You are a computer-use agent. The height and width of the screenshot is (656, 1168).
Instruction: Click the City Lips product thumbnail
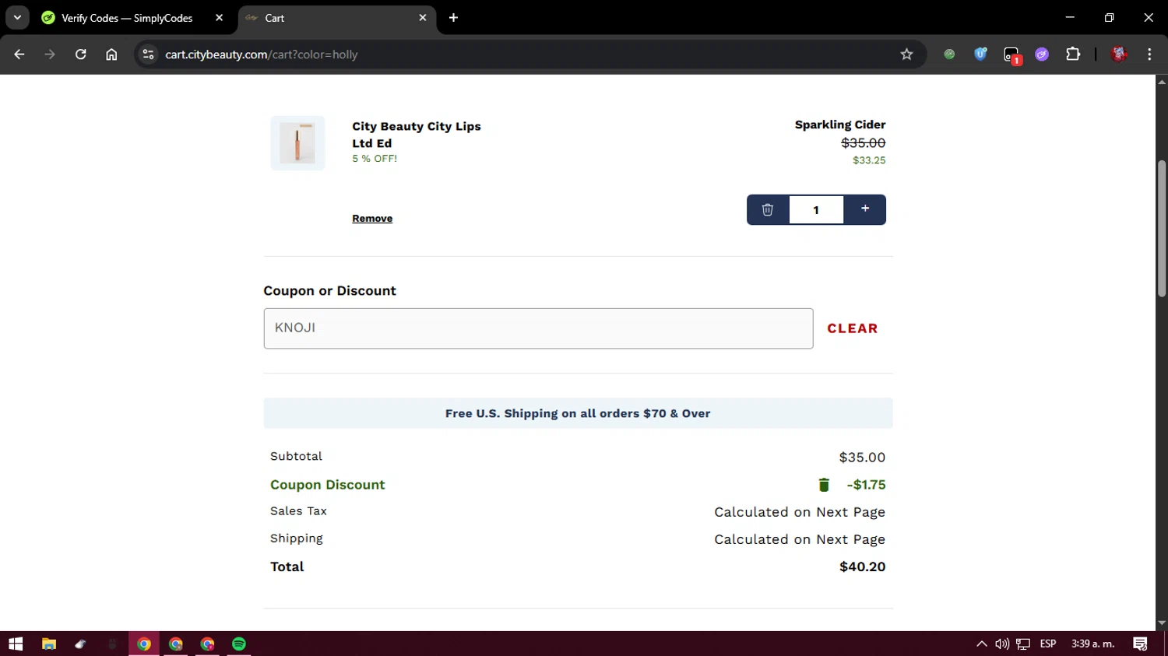[x=297, y=143]
